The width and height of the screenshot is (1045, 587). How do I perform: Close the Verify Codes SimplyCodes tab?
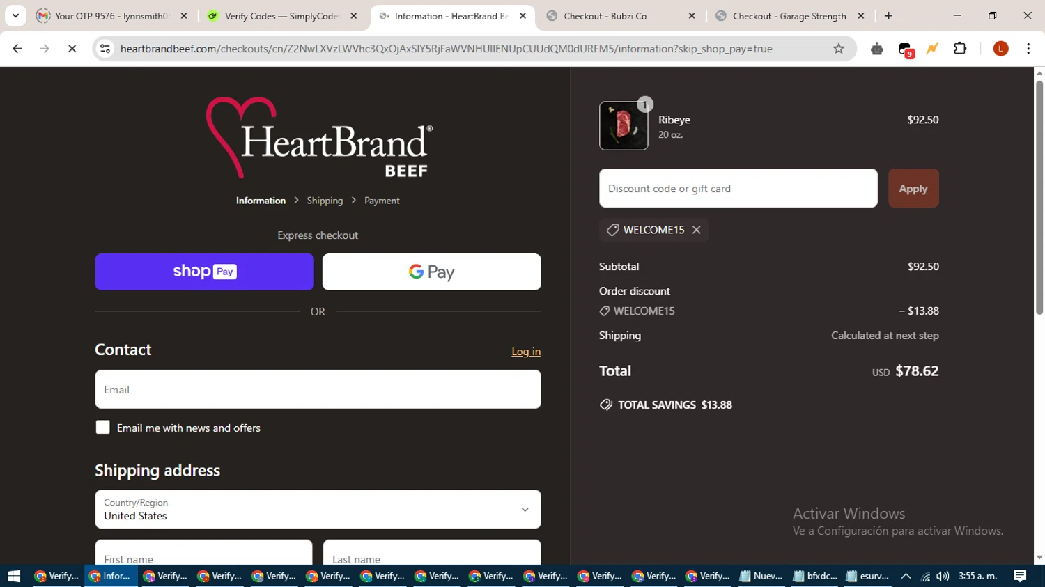click(354, 15)
